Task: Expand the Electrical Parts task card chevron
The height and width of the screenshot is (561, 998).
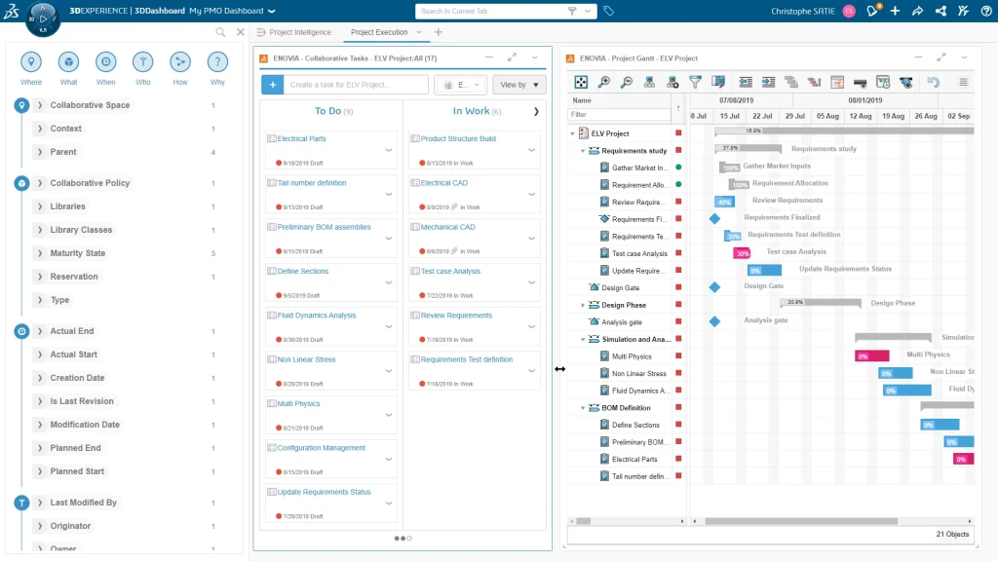Action: point(389,150)
